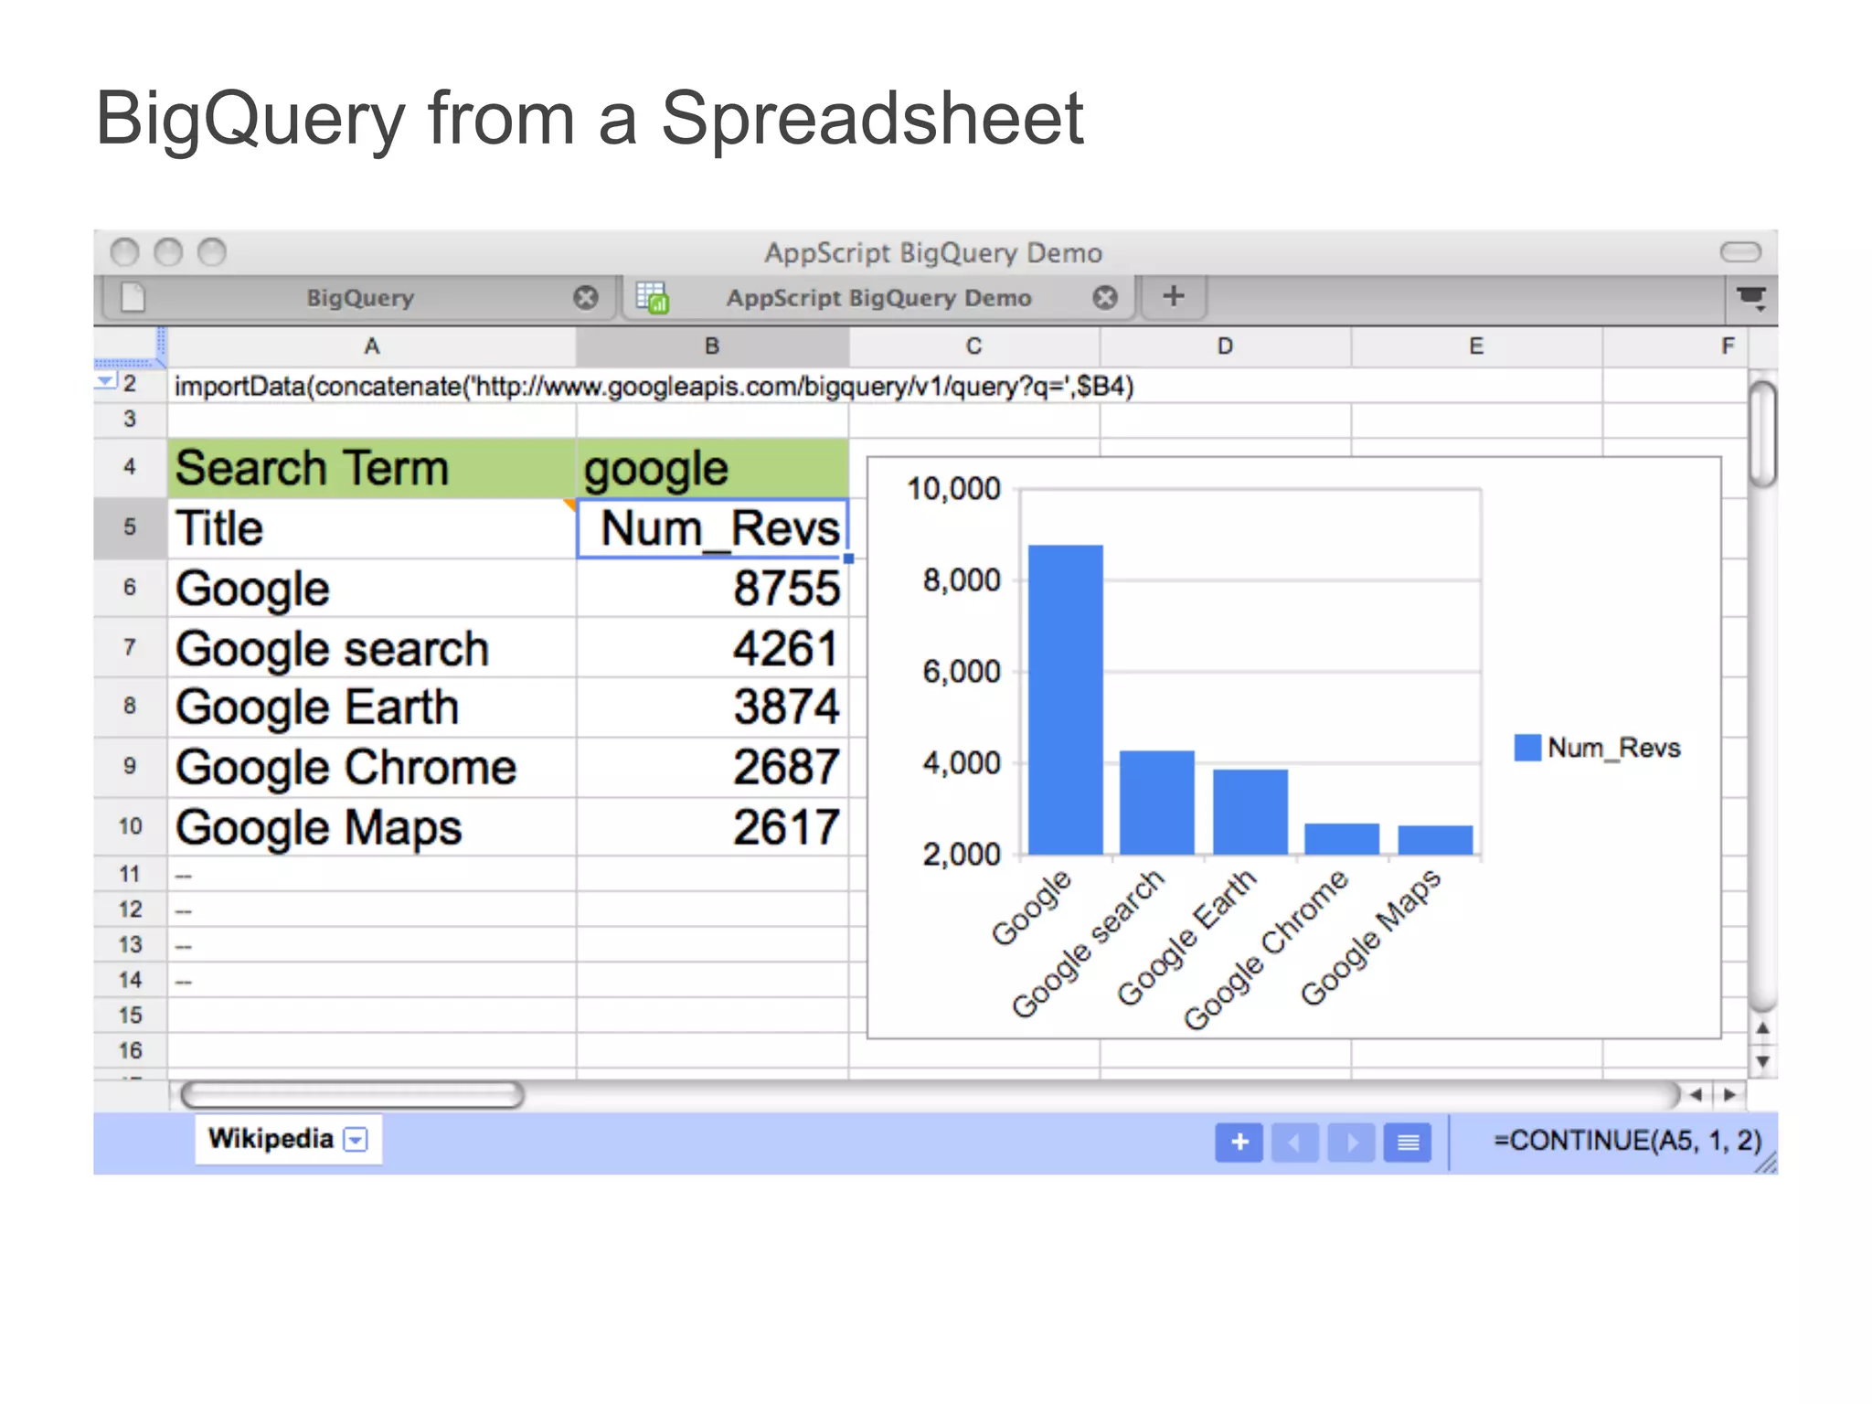
Task: Click the 'Google Chrome' cell
Action: coord(371,768)
